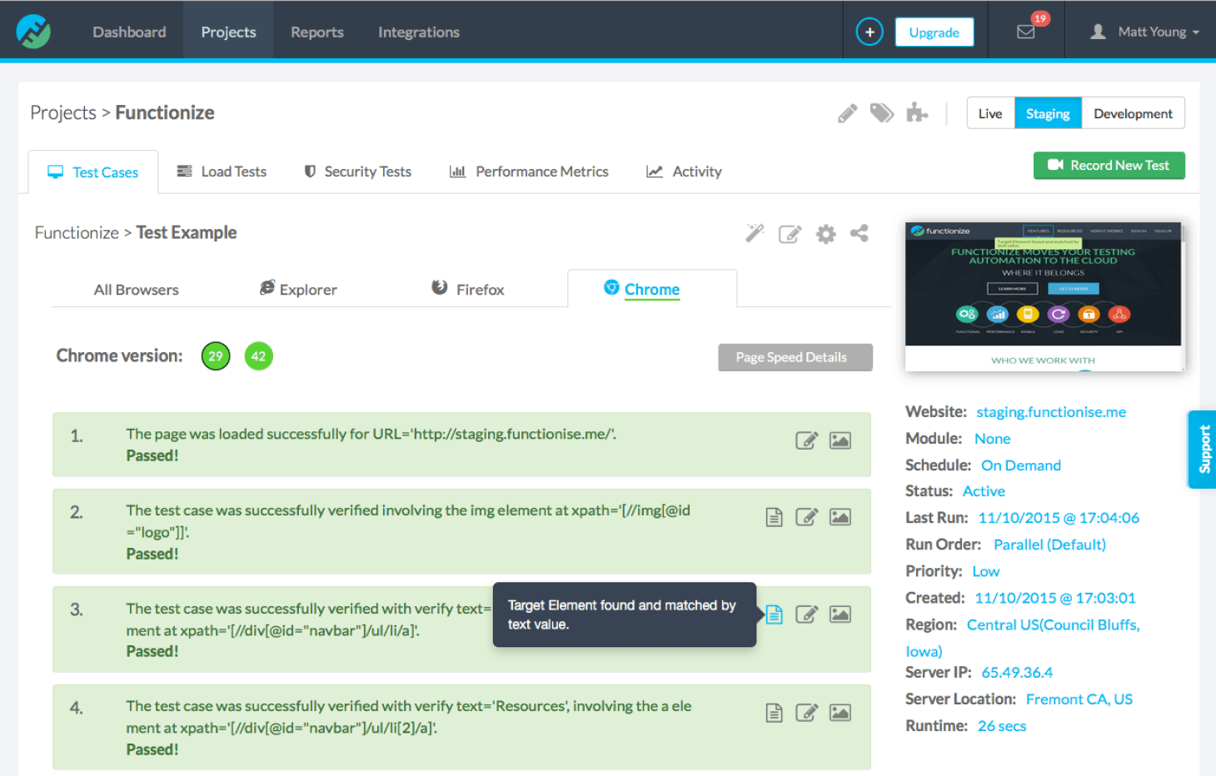Click the magic wand icon for Test Example

click(755, 234)
